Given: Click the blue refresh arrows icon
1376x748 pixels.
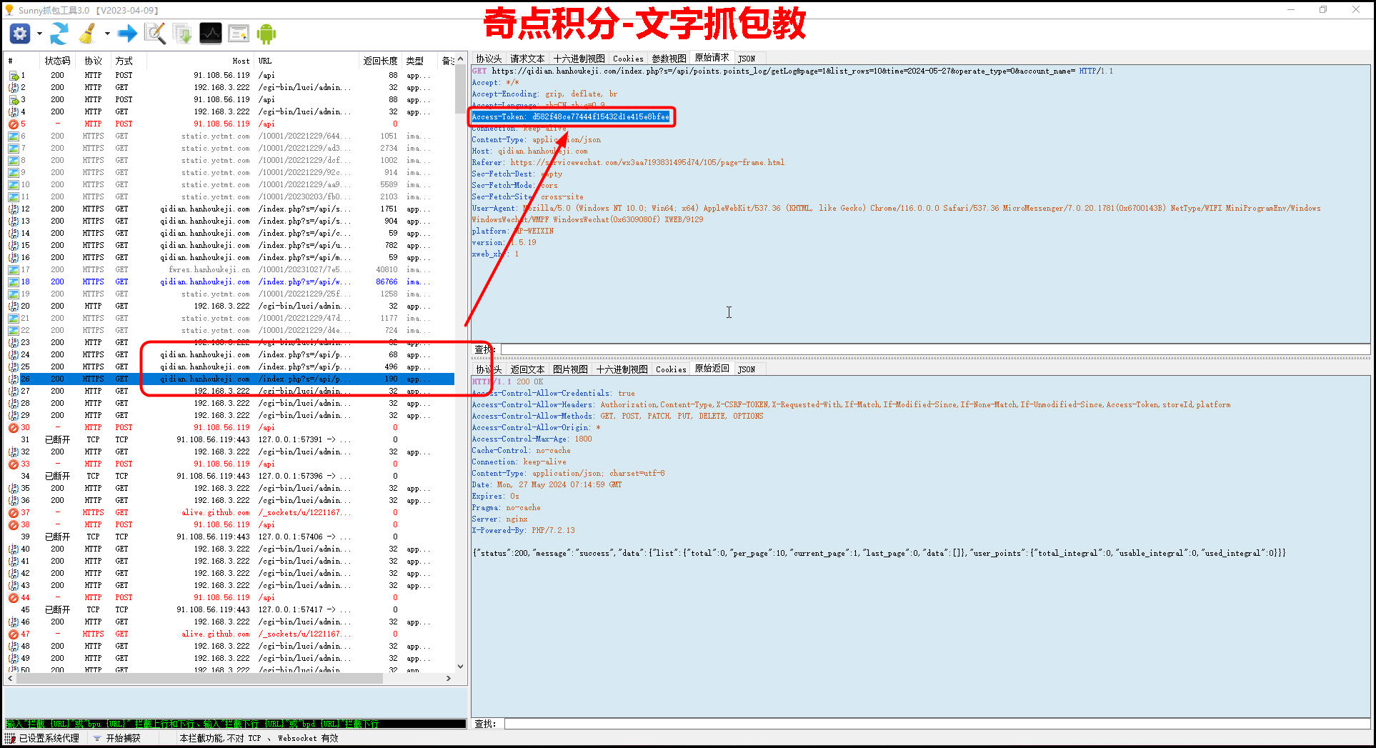Looking at the screenshot, I should (x=59, y=34).
